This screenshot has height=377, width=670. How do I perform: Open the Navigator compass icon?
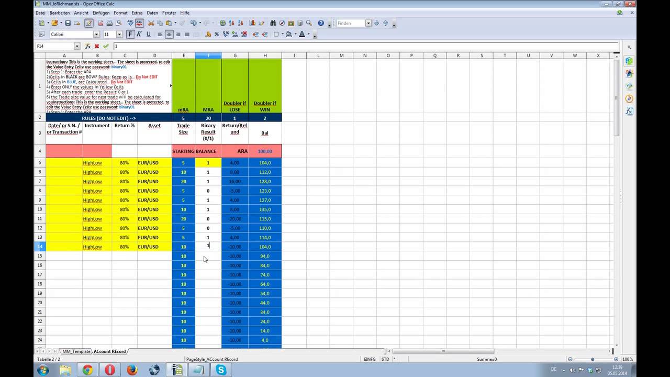(282, 23)
